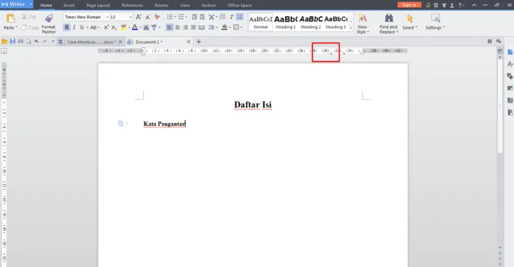Print with the printer icon

pyautogui.click(x=21, y=42)
